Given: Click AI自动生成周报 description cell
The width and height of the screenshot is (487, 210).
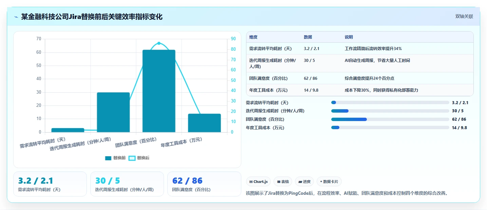Looking at the screenshot, I should (377, 61).
